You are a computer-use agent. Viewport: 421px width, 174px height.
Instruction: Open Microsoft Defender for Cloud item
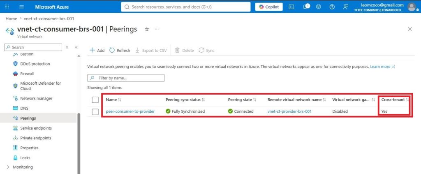tap(41, 86)
